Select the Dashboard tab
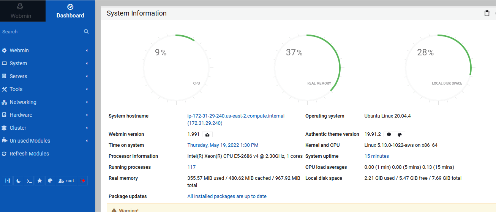Image resolution: width=496 pixels, height=212 pixels. coord(70,11)
